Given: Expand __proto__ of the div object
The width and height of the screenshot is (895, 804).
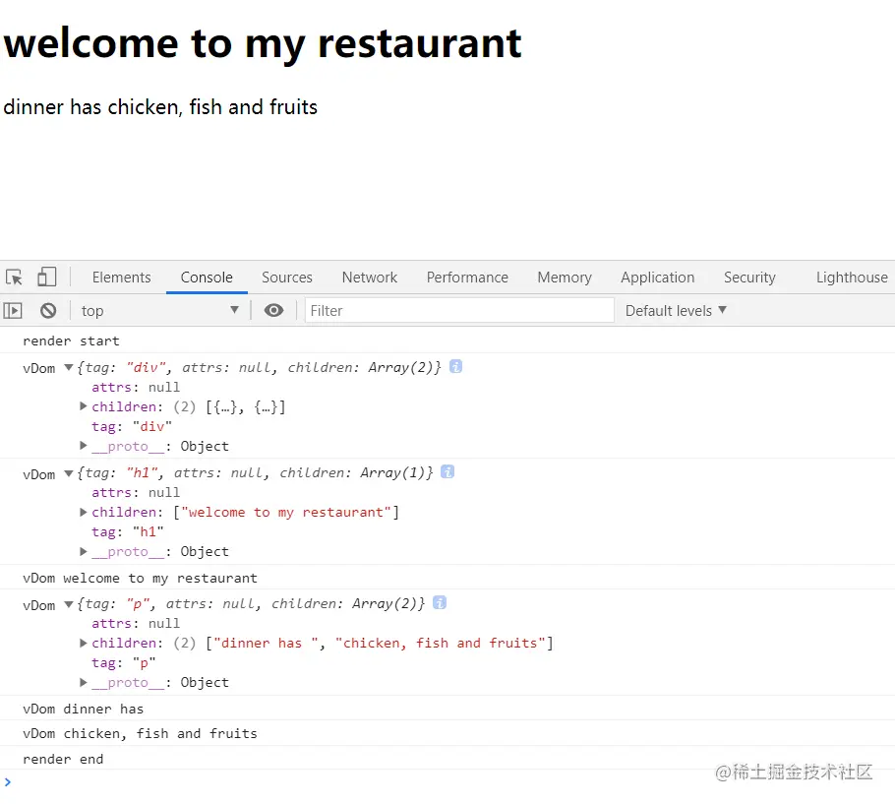Looking at the screenshot, I should pos(84,446).
